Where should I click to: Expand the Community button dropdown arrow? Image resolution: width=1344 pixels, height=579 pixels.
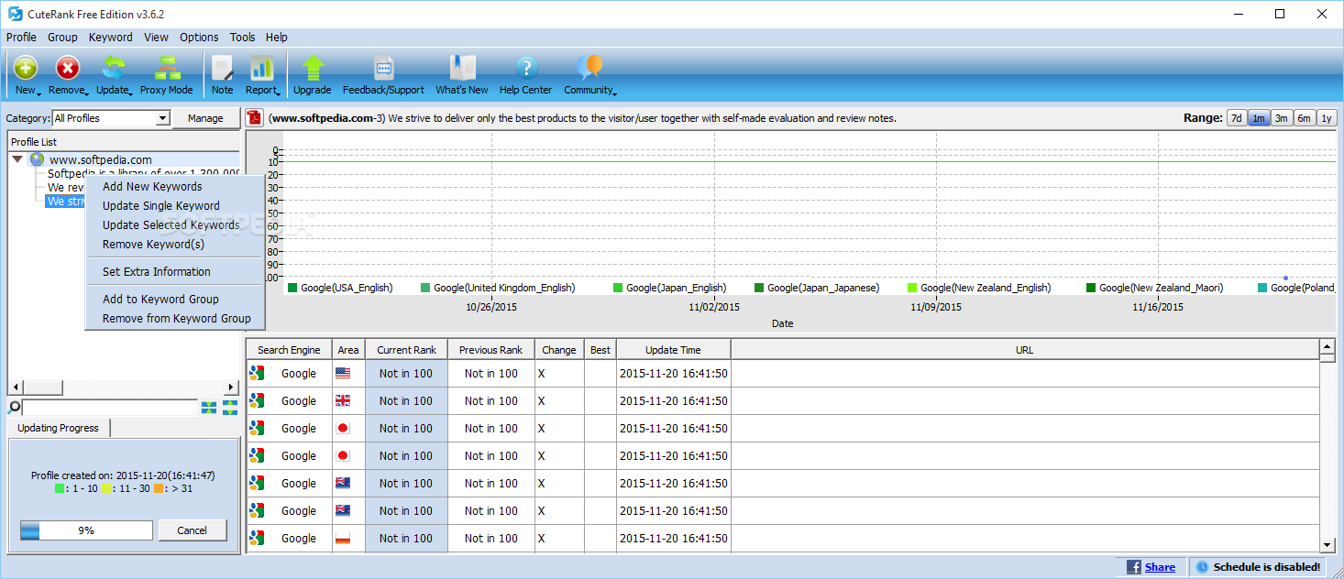[614, 93]
